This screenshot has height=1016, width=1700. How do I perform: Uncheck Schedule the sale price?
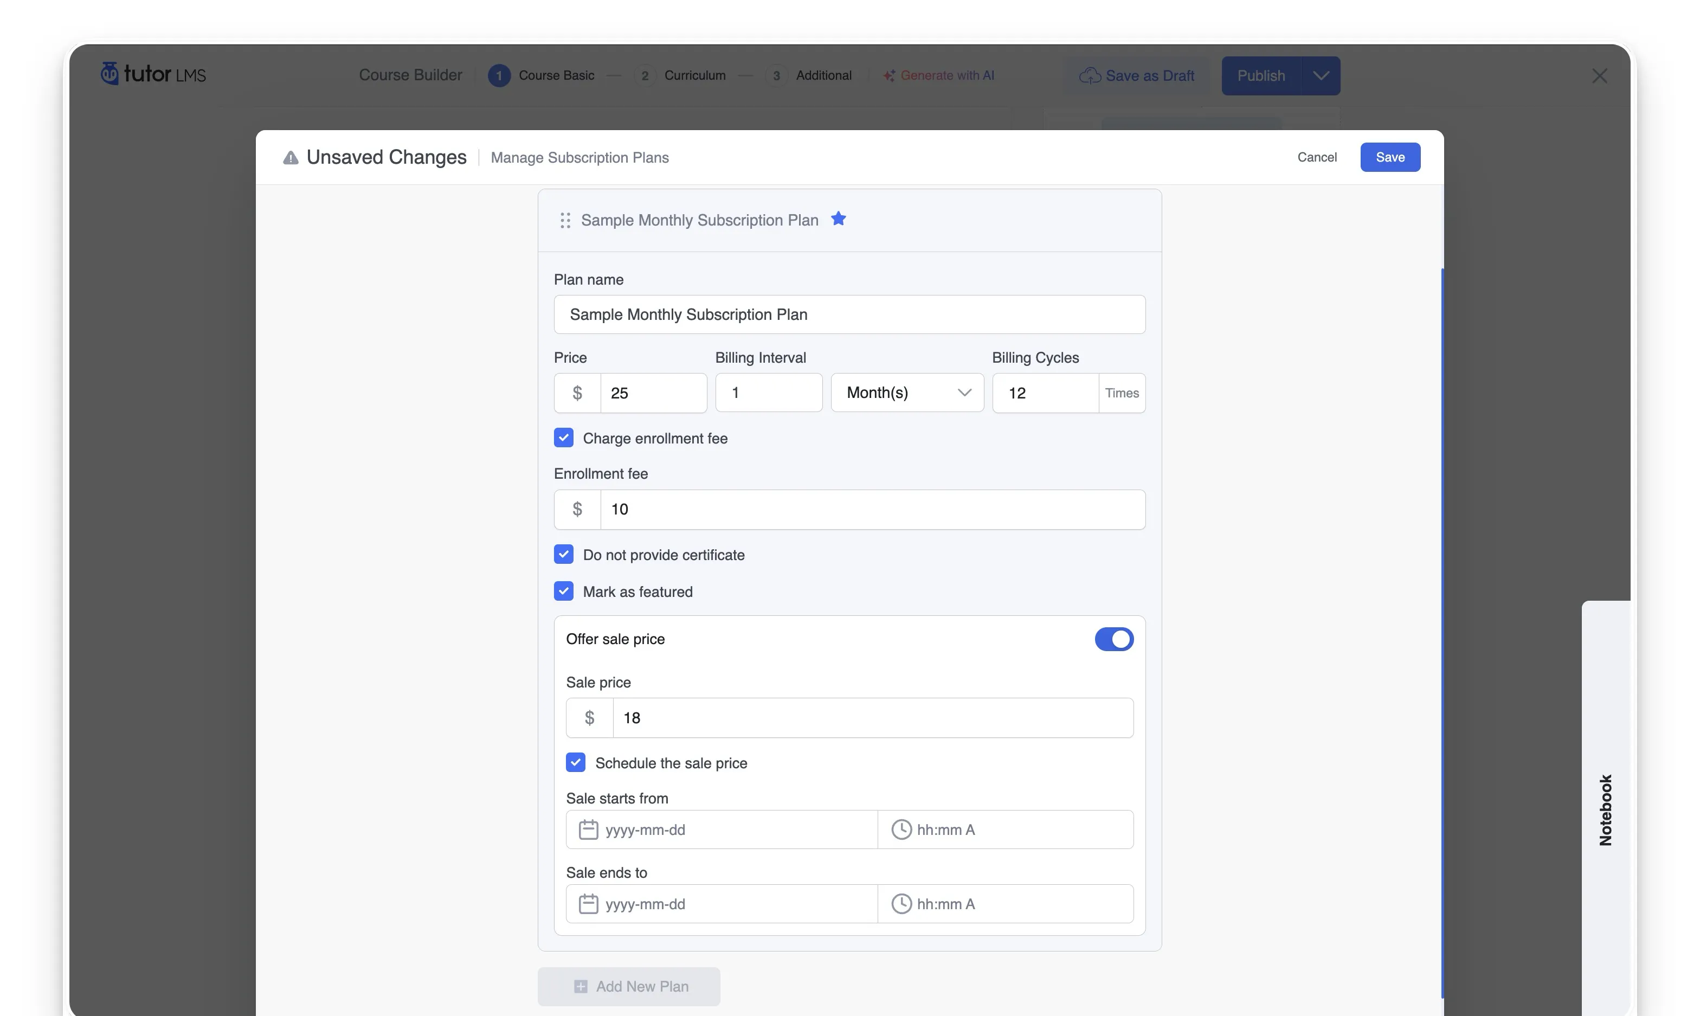tap(576, 762)
